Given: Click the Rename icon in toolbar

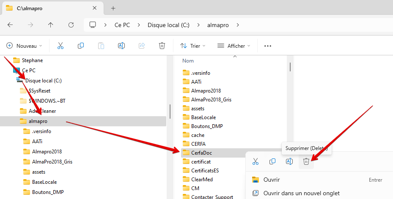Looking at the screenshot, I should click(121, 46).
